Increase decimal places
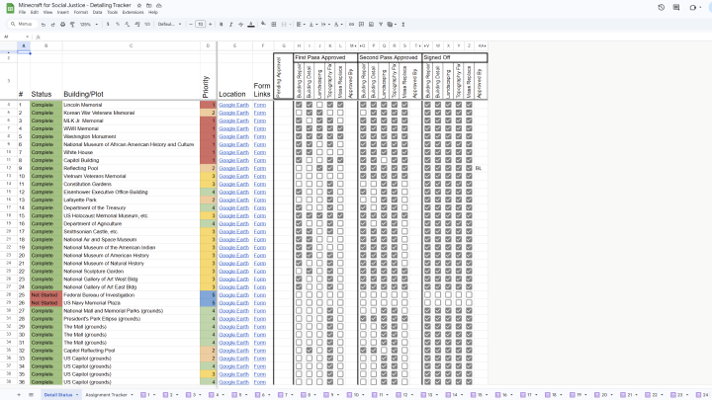Image resolution: width=712 pixels, height=400 pixels. point(137,24)
